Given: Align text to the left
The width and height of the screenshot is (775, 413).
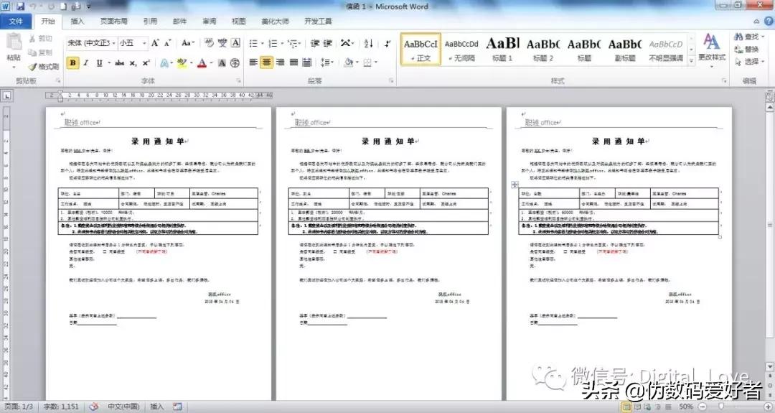Looking at the screenshot, I should [253, 62].
